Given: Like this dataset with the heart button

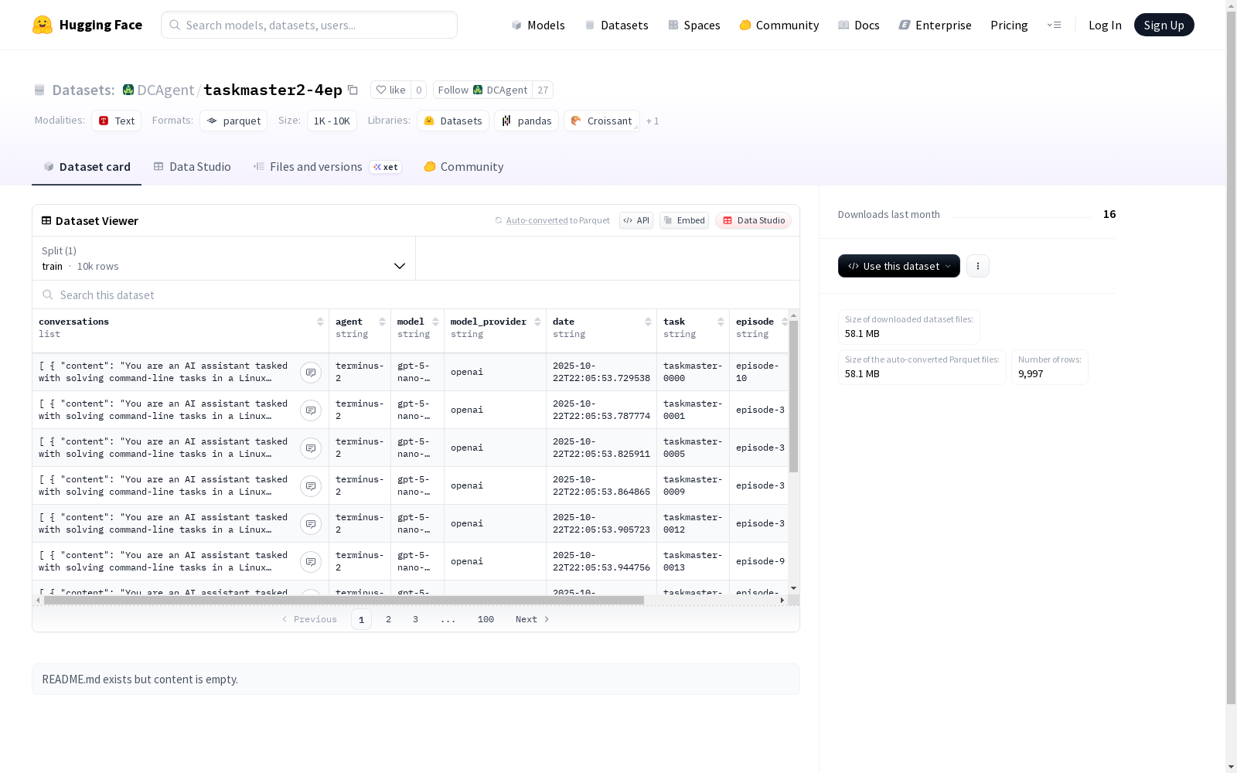Looking at the screenshot, I should point(390,90).
